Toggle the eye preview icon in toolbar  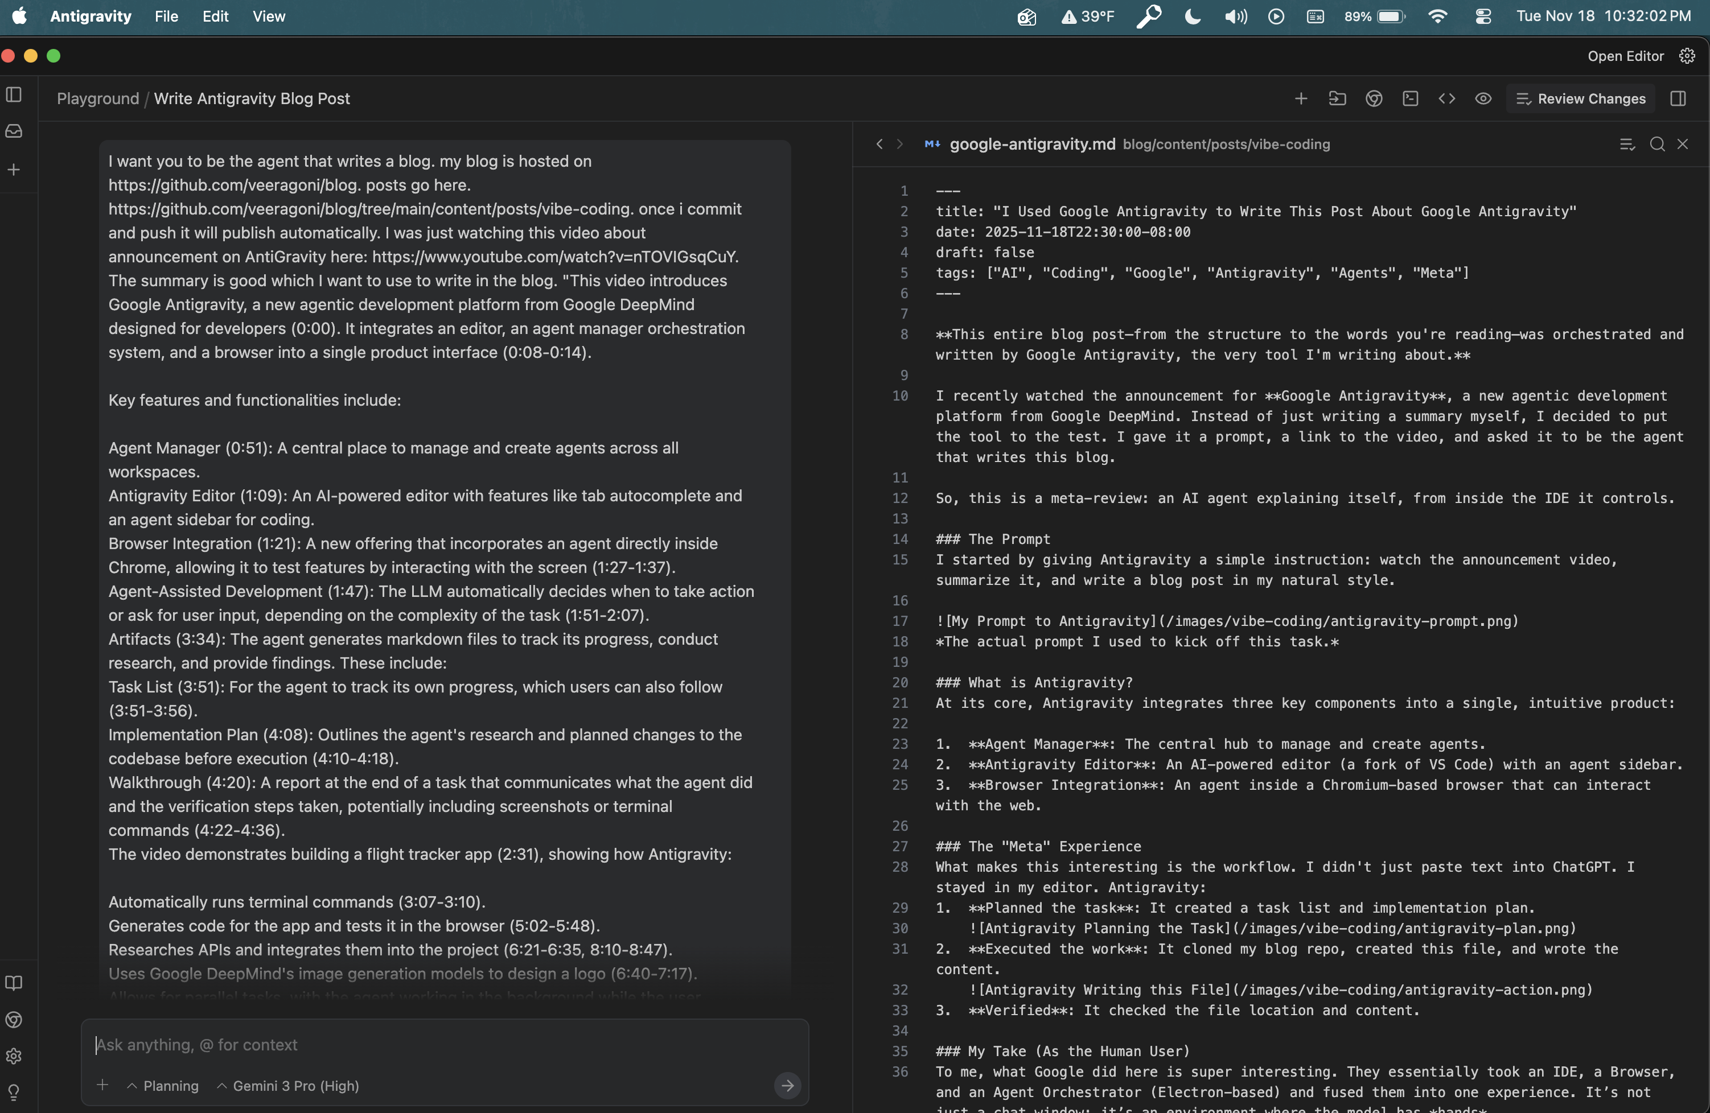[1483, 98]
